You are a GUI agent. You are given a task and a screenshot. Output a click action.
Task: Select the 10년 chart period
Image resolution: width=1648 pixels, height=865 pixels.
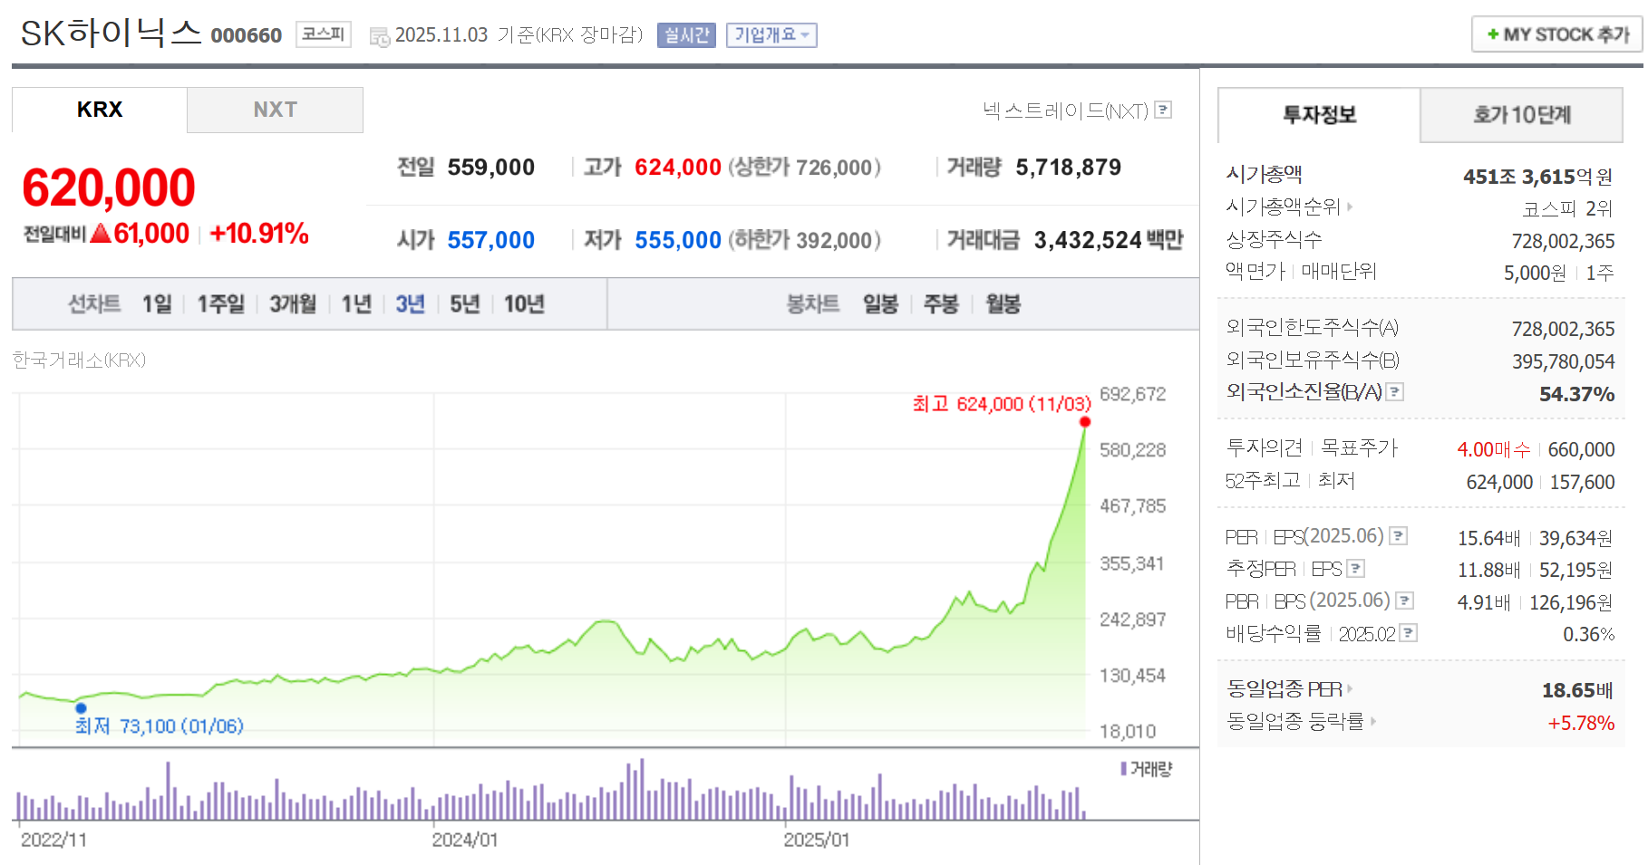pos(524,304)
